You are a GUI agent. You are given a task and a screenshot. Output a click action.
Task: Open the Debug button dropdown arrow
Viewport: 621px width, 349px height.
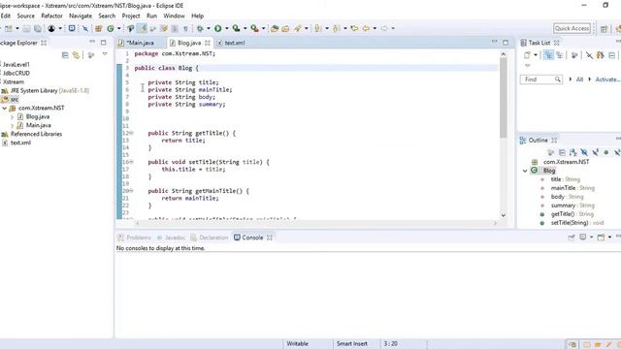[x=209, y=28]
